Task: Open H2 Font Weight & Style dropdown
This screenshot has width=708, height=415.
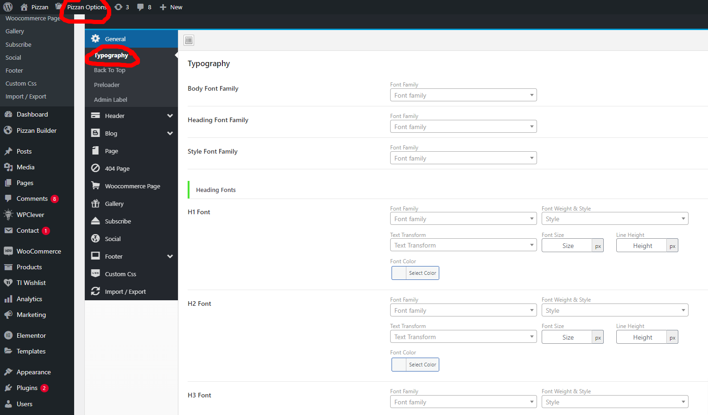Action: (615, 310)
